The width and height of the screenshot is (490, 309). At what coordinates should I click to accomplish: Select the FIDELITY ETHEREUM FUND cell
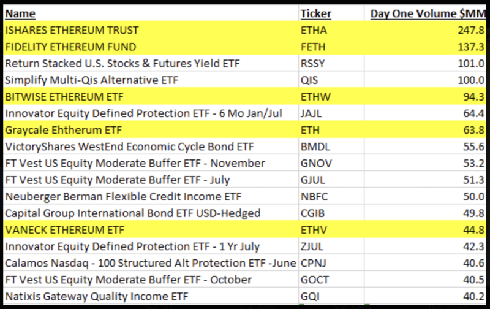coord(151,47)
